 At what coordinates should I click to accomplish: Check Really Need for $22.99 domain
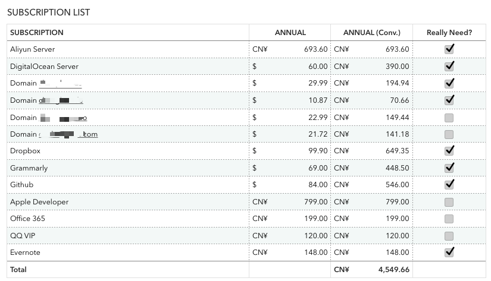tap(449, 117)
